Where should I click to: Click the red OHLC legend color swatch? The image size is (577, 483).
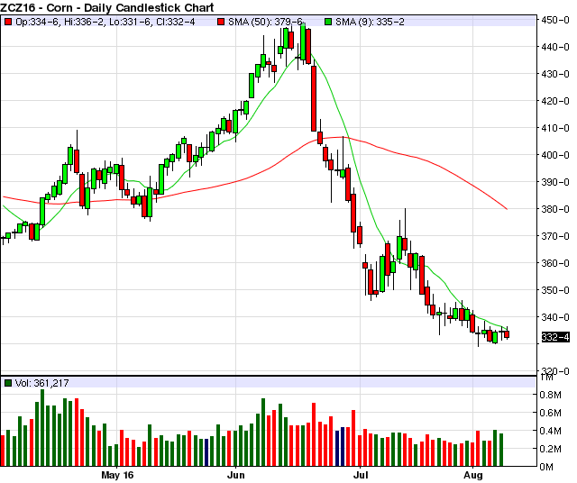tap(7, 22)
